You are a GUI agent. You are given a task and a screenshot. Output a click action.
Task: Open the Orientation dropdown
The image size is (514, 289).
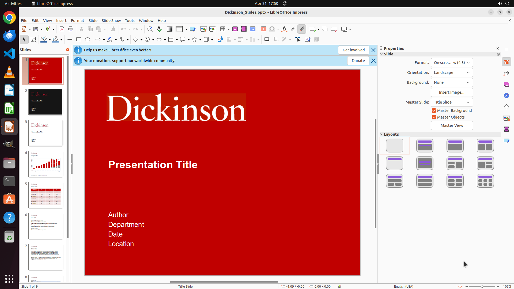(x=452, y=73)
